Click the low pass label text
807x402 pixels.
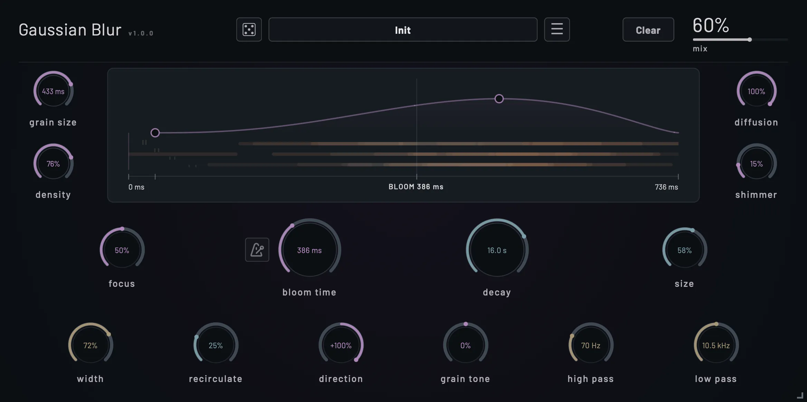(716, 379)
